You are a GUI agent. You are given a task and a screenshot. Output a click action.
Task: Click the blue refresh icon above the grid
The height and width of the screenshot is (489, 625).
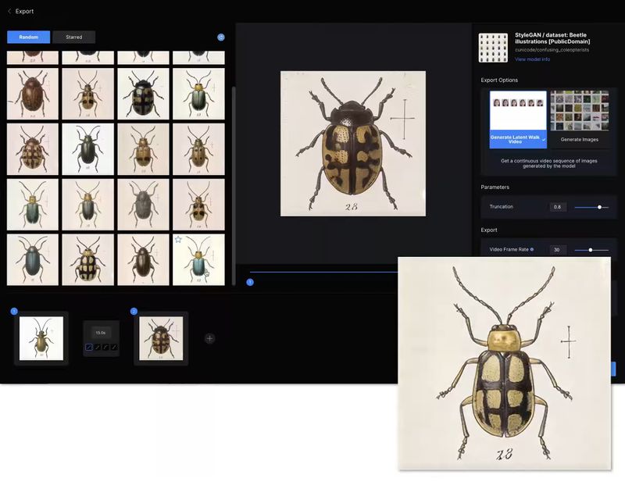click(x=221, y=37)
